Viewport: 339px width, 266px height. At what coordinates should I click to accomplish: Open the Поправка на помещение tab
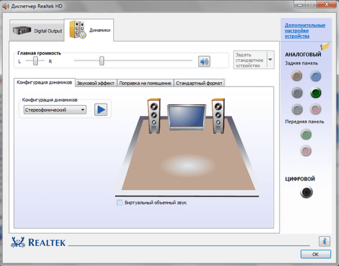click(145, 83)
